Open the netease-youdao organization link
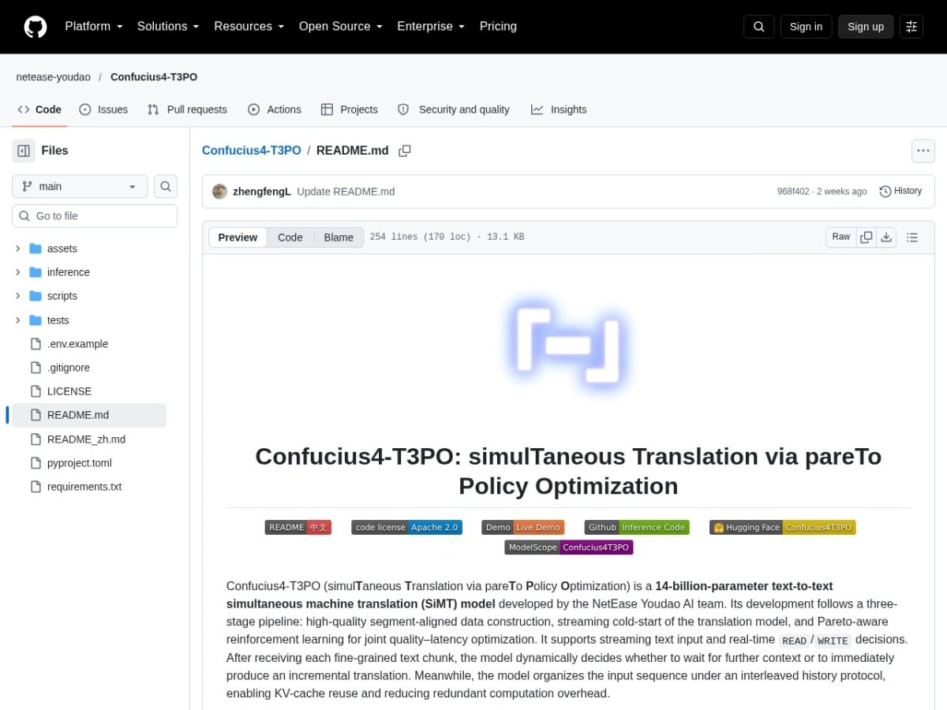 pos(54,77)
